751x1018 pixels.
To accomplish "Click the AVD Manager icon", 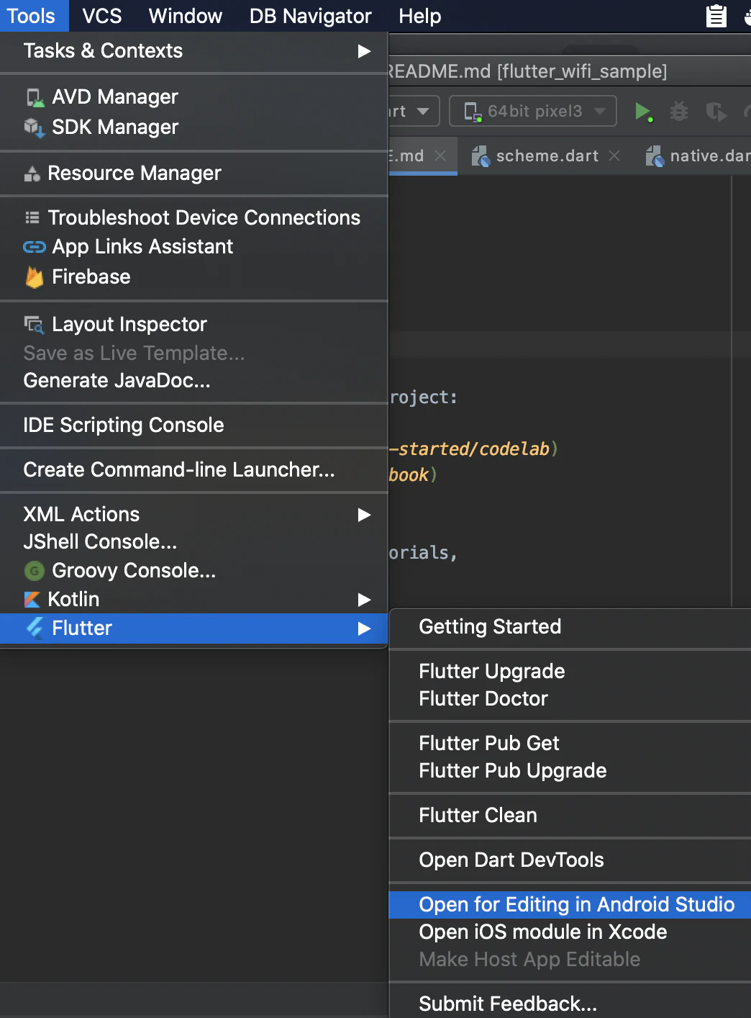I will click(x=34, y=97).
